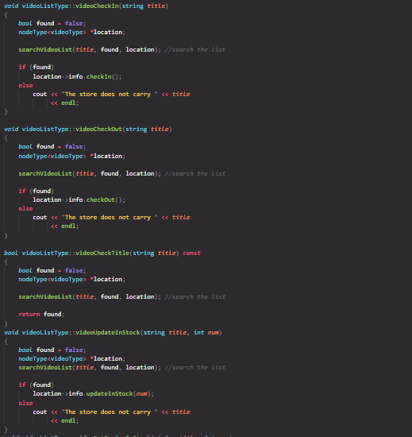Click the videoCheckOut function name
Viewport: 412px width, 437px height.
98,129
